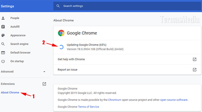This screenshot has height=112, width=202.
Task: Click the Google Chrome logo icon
Action: [61, 33]
